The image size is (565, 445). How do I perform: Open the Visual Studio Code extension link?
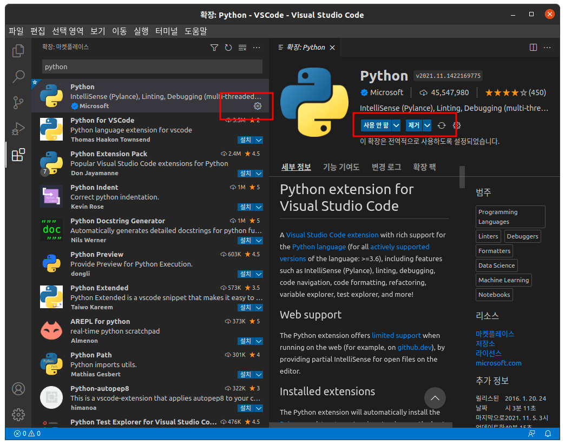pos(332,235)
